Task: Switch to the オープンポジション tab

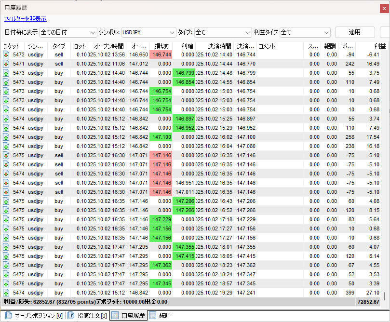Action: [x=33, y=316]
